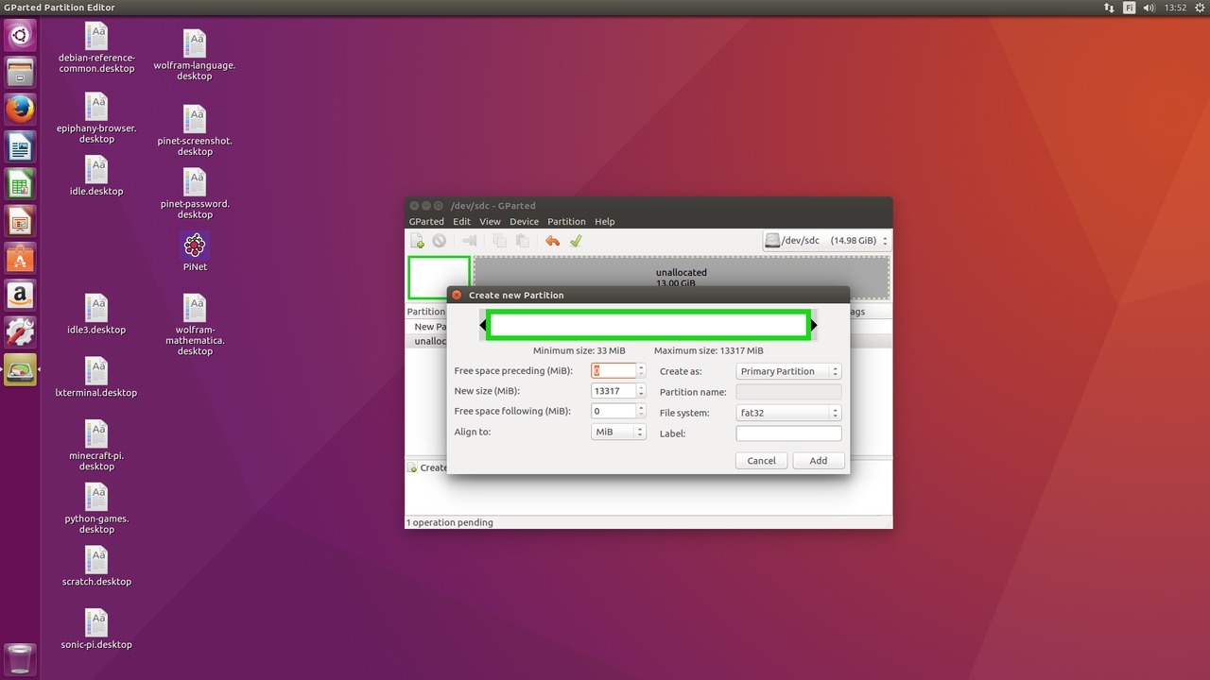This screenshot has height=680, width=1210.
Task: Apply all operations with green checkmark
Action: pos(576,241)
